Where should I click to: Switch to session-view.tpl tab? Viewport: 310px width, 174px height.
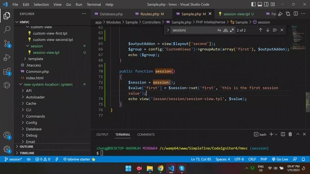(x=236, y=14)
